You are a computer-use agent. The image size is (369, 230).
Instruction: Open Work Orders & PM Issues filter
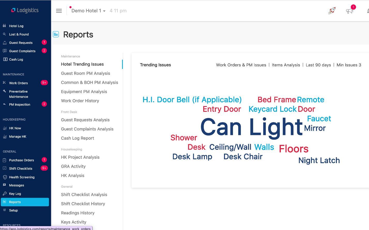click(x=241, y=65)
